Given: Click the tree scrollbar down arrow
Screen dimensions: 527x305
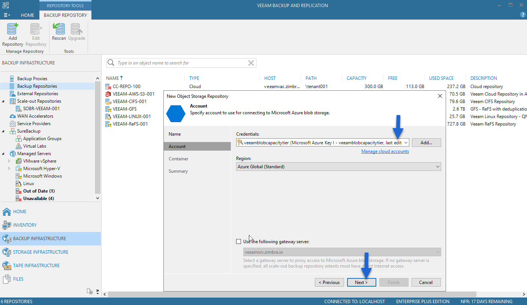Looking at the screenshot, I should [x=98, y=198].
